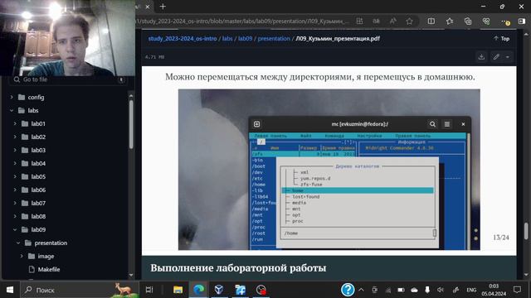Add this page to favorites star
Image resolution: width=531 pixels, height=298 pixels.
409,21
